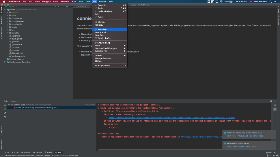Open Manage Remotes menu entry

coord(109,58)
